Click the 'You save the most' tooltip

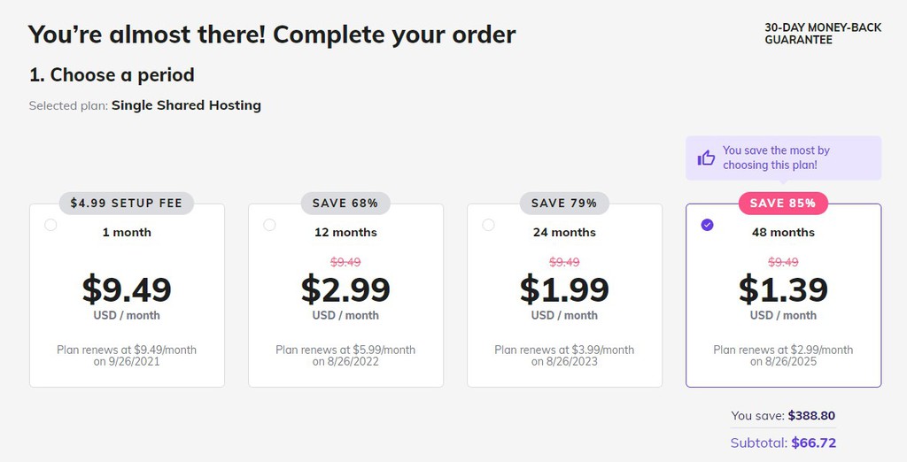click(x=783, y=158)
